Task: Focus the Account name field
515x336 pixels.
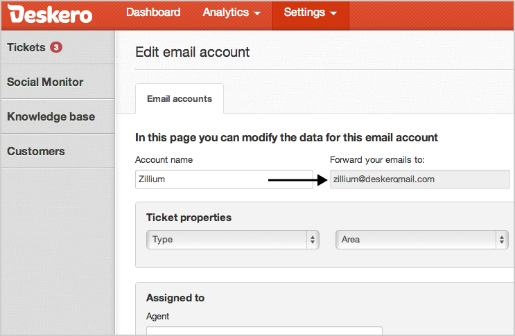Action: tap(223, 179)
